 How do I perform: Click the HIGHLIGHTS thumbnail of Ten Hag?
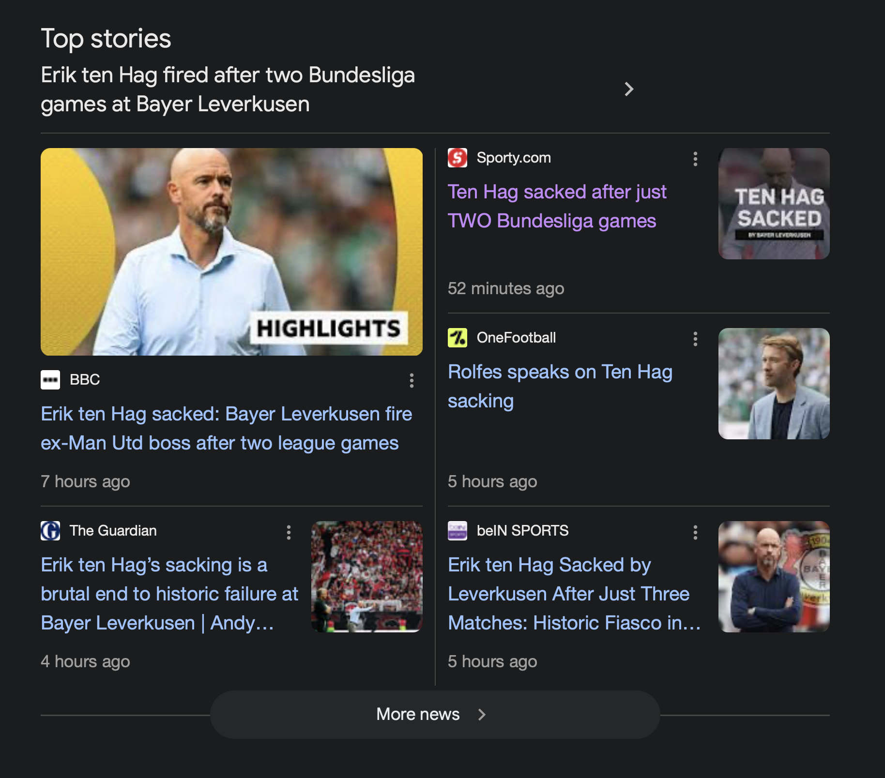[231, 252]
